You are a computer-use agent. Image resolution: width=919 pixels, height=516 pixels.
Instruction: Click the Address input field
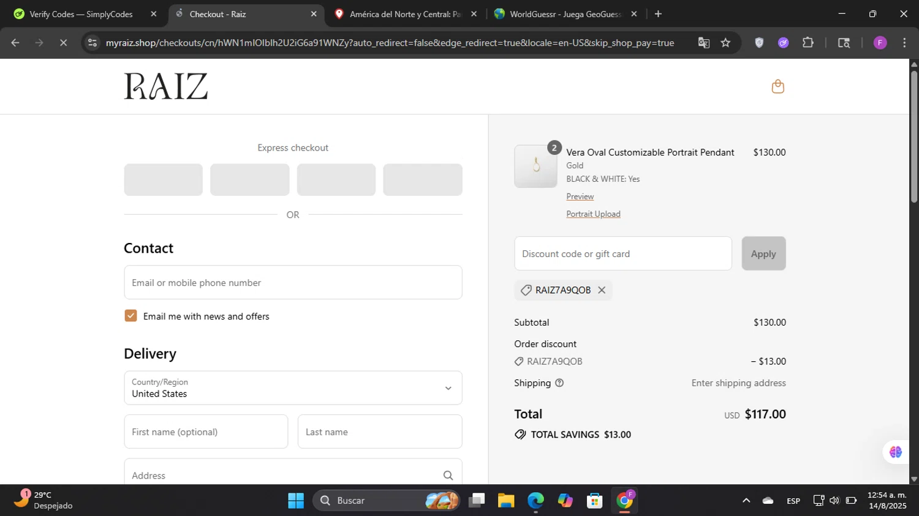[293, 472]
